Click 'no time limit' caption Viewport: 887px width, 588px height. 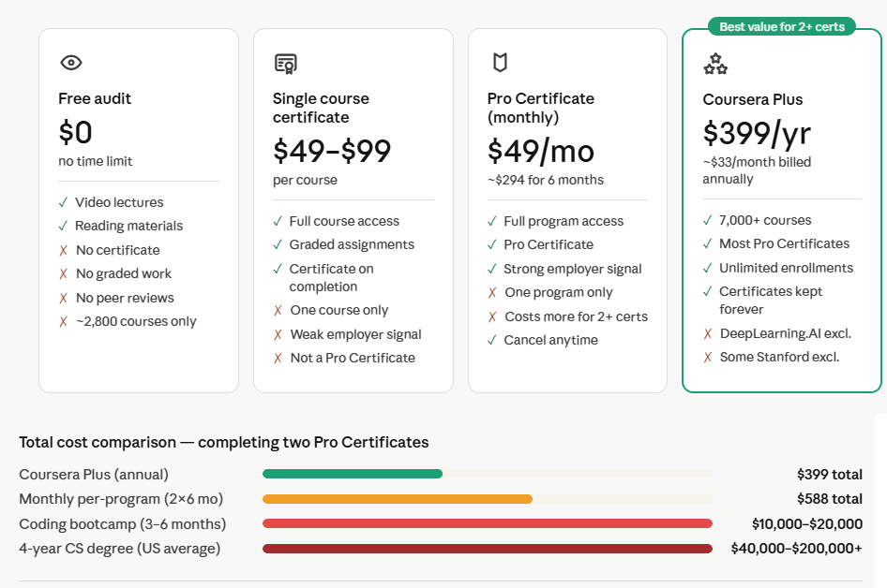tap(95, 161)
